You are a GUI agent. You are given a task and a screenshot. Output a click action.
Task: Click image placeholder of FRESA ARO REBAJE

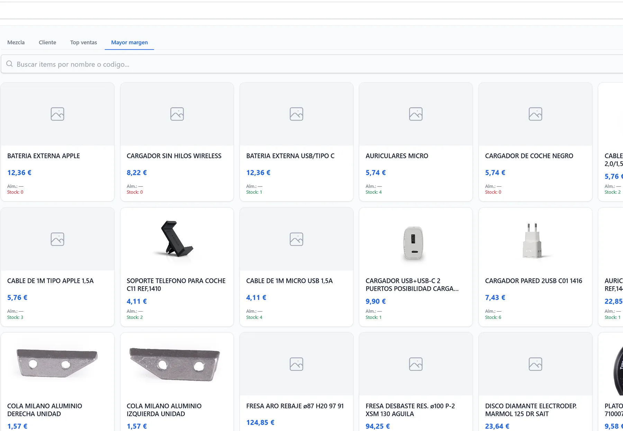[x=296, y=364]
